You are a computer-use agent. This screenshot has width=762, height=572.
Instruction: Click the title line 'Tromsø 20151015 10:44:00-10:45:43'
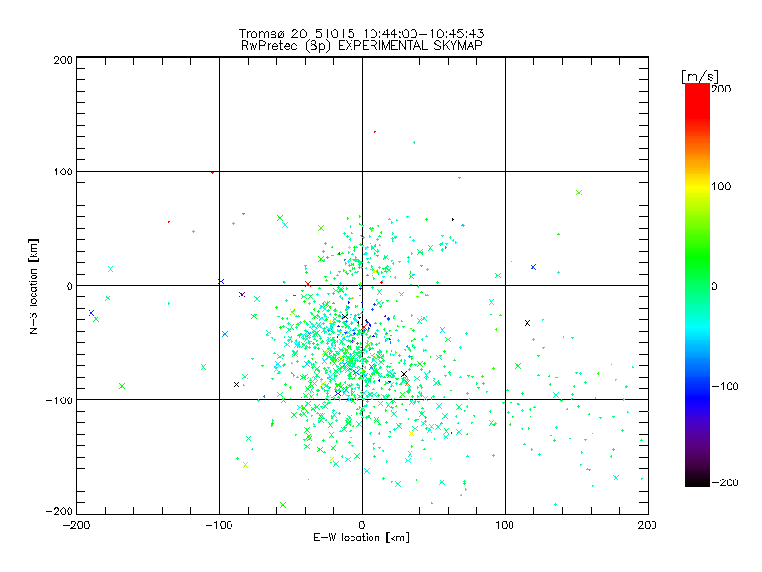tap(361, 33)
